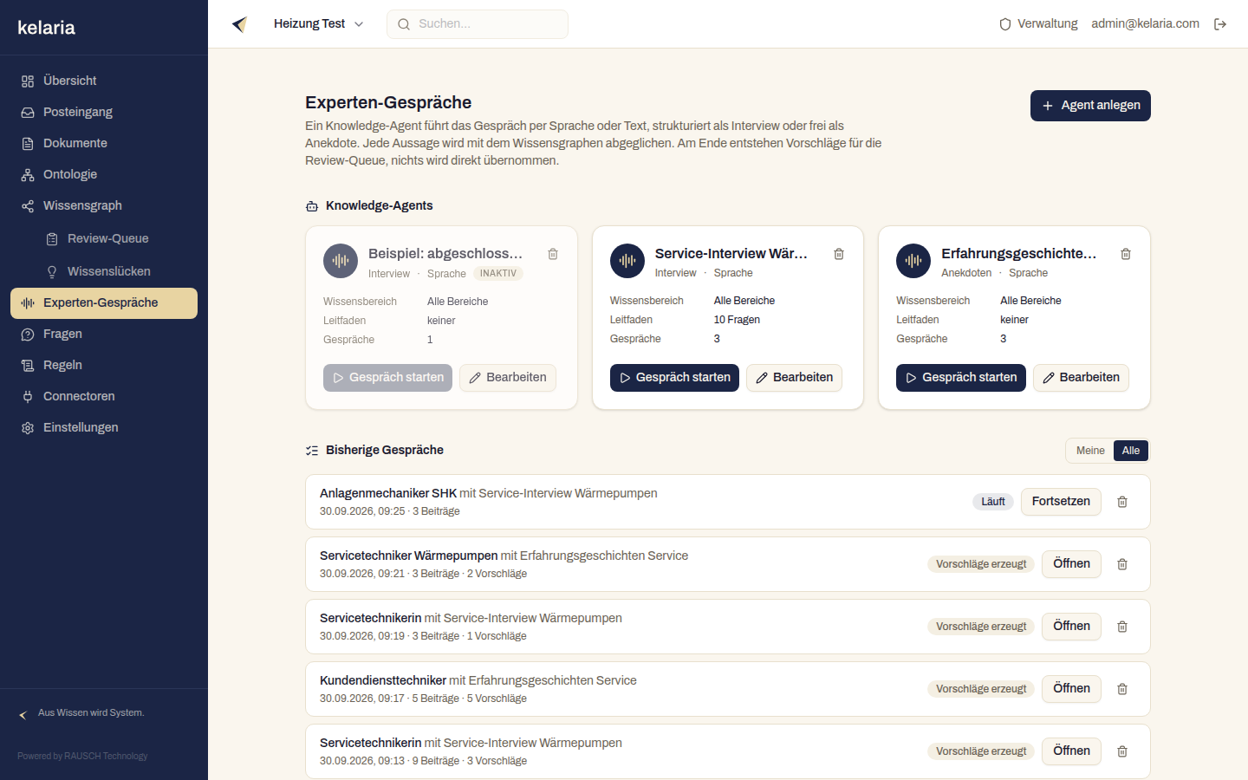Click the kelaria logo in sidebar
The image size is (1248, 780).
[x=47, y=28]
